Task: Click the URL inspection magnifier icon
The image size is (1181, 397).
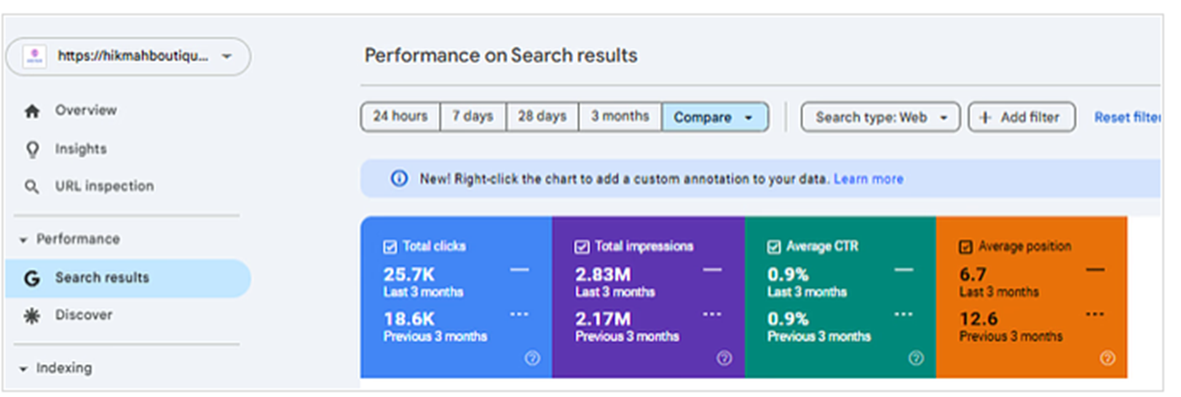Action: click(x=32, y=187)
